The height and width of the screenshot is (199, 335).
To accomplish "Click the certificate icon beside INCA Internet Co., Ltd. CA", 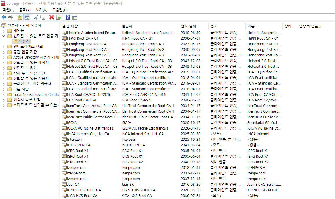I will (64, 134).
